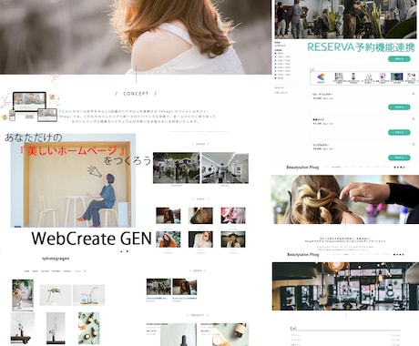Screen dimensions: 419x346
Task: Click the dark cafe-style salon interior banner
Action: [x=345, y=287]
